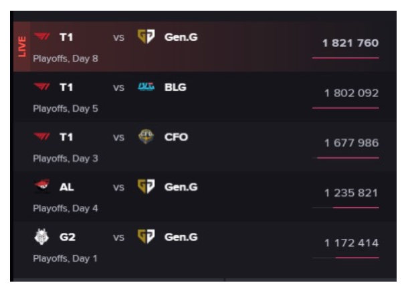Click the 1 821 760 viewers count
Screen dimensions: 406x293
click(350, 43)
